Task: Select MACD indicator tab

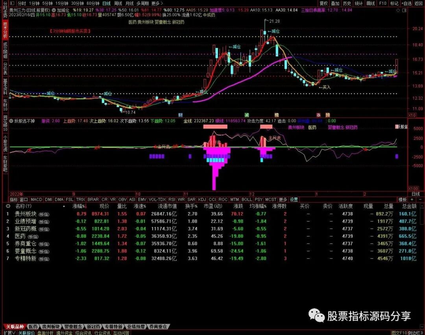Action: (x=36, y=200)
